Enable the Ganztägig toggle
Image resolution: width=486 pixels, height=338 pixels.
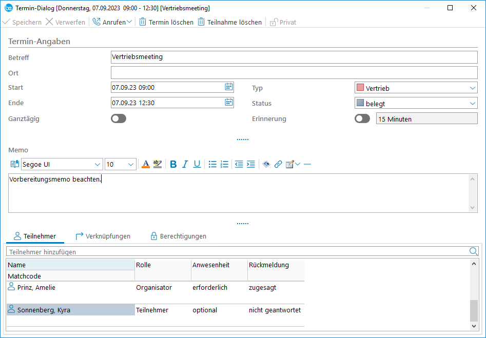click(x=119, y=118)
